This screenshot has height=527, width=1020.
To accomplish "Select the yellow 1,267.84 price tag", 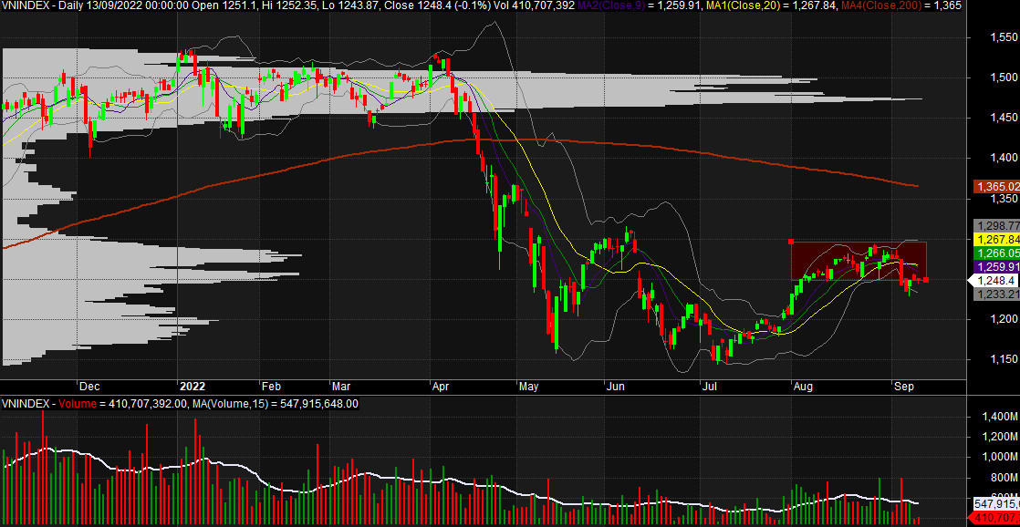I will coord(996,239).
